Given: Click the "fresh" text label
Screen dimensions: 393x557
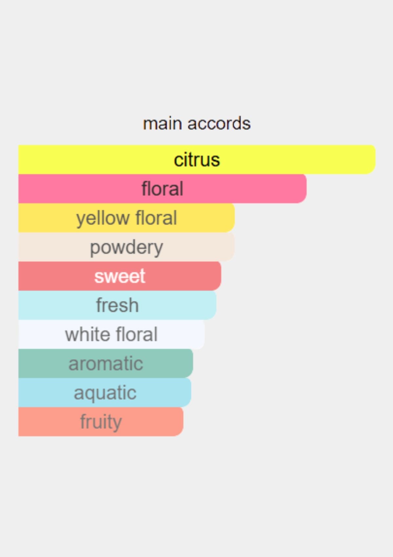Looking at the screenshot, I should (x=117, y=305).
